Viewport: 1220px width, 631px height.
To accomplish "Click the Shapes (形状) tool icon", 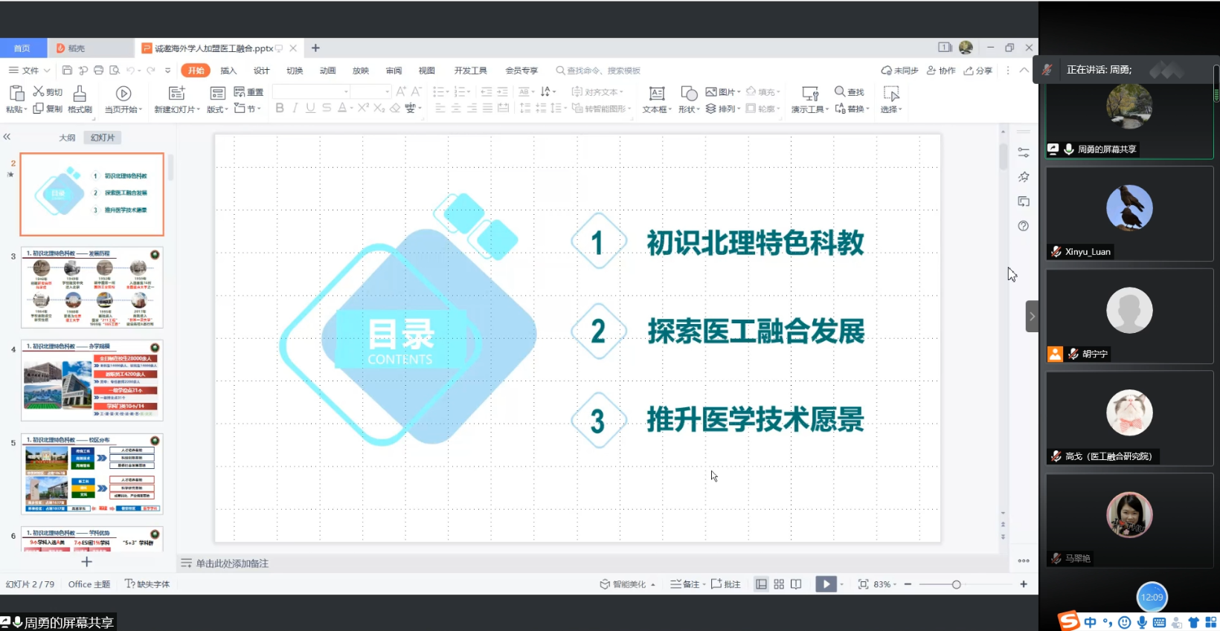I will coord(689,94).
